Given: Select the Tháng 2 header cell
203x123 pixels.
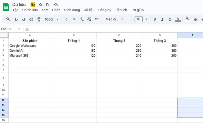Looking at the screenshot, I should pyautogui.click(x=119, y=41).
